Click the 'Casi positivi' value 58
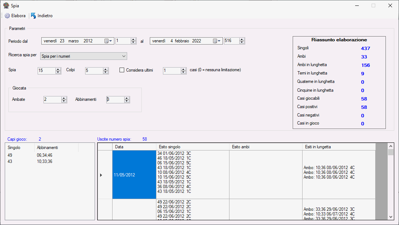The image size is (399, 225). [364, 107]
